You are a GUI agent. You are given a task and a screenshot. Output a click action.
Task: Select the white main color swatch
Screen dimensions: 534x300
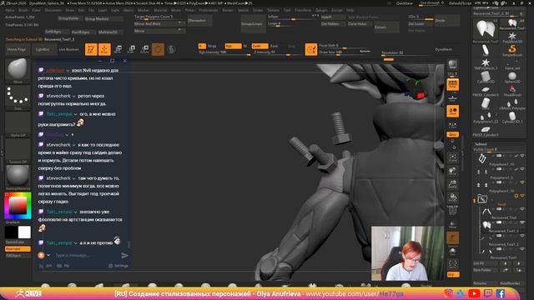(x=24, y=232)
